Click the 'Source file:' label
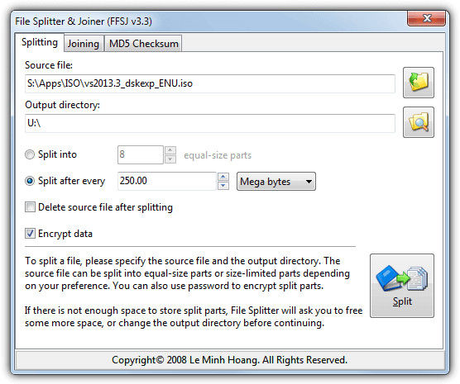460x384 pixels. click(49, 65)
